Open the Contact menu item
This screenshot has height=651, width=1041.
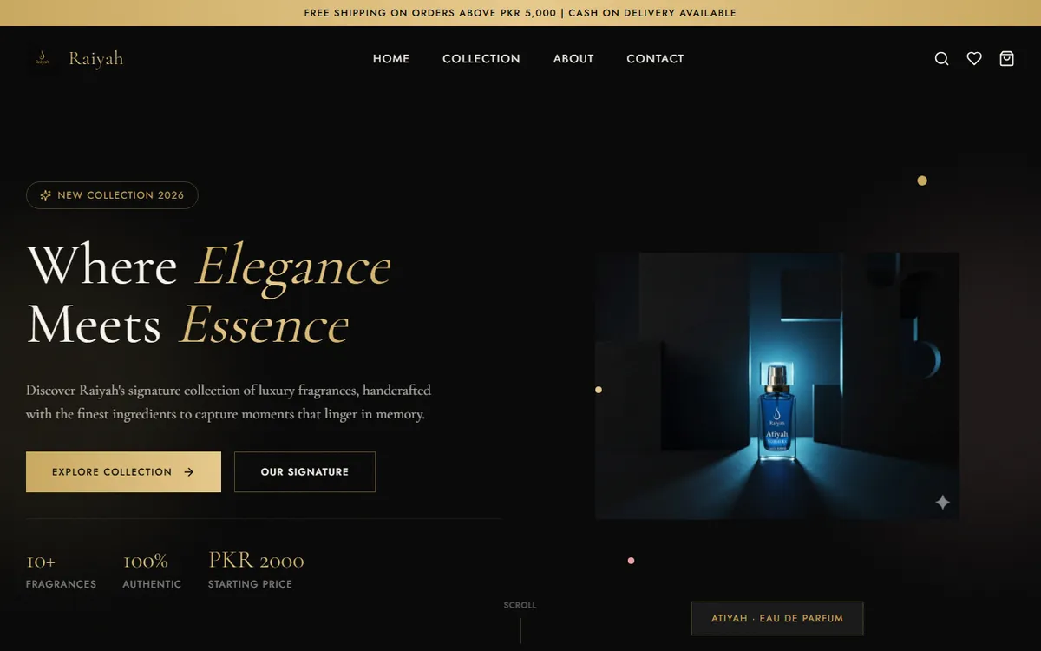pos(655,59)
